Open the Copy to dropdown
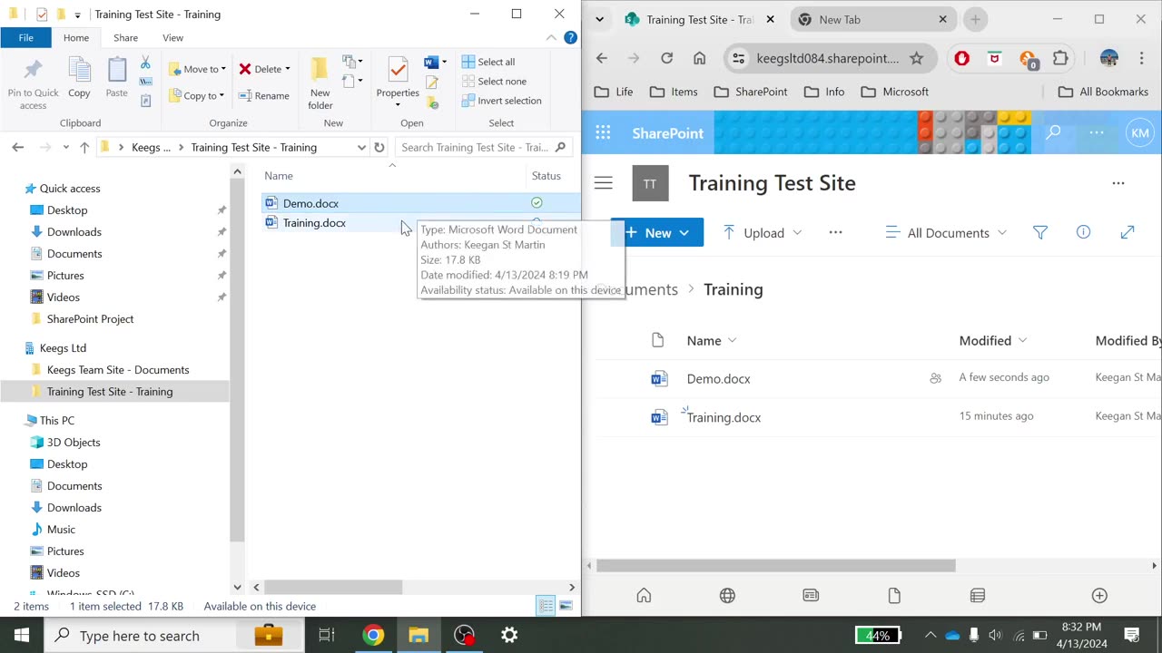This screenshot has height=653, width=1162. (x=197, y=95)
